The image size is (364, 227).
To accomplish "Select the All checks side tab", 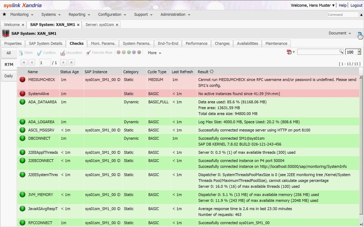I will 9,53.
